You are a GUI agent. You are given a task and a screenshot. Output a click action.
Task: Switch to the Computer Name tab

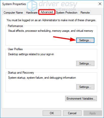[x=13, y=13]
